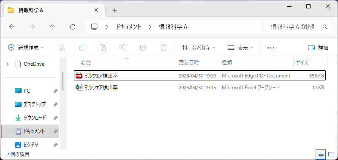Click the Forward navigation arrow
Image resolution: width=338 pixels, height=160 pixels.
pyautogui.click(x=32, y=27)
